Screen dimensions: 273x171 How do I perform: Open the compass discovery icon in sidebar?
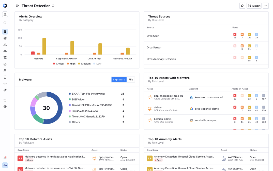[x=5, y=64]
